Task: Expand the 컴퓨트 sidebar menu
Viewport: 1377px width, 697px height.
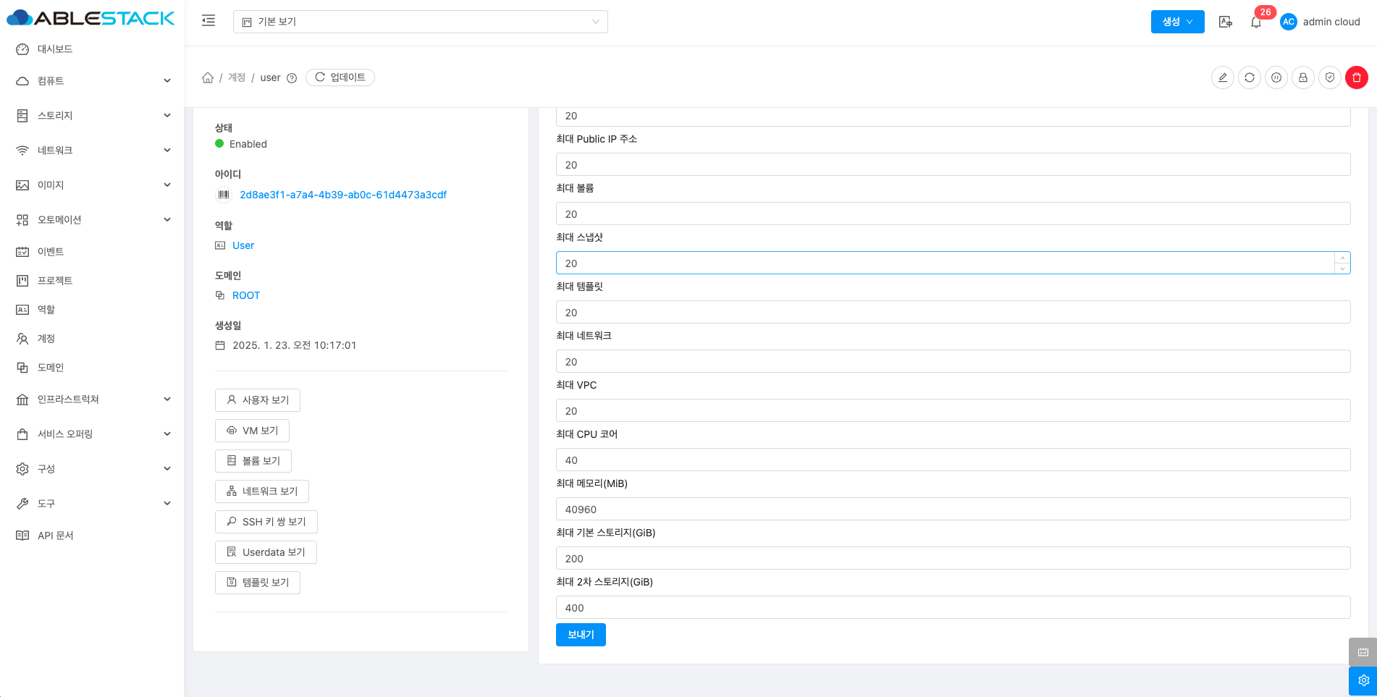Action: coord(93,81)
